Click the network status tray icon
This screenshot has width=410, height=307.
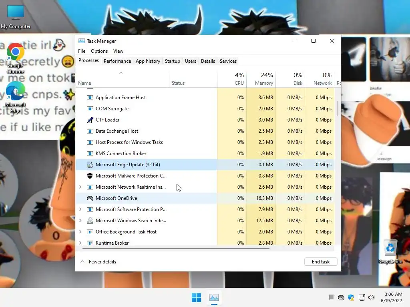(362, 297)
